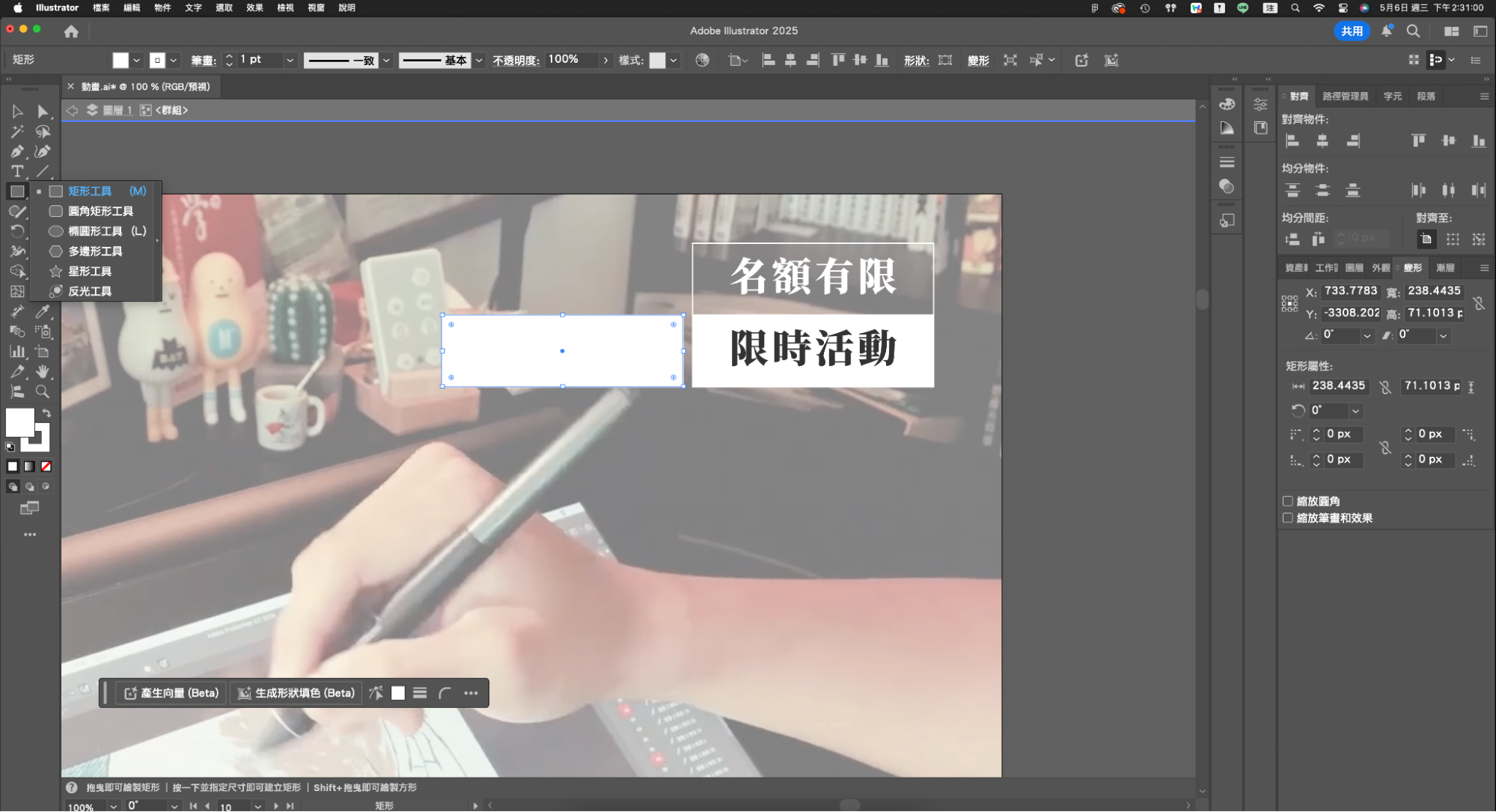Select the Pen tool
Image resolution: width=1496 pixels, height=812 pixels.
coord(16,152)
